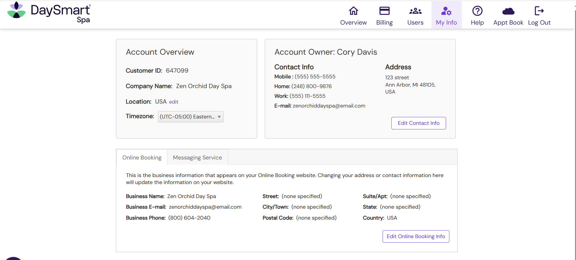Click the Overview home icon
The image size is (576, 260).
click(353, 11)
